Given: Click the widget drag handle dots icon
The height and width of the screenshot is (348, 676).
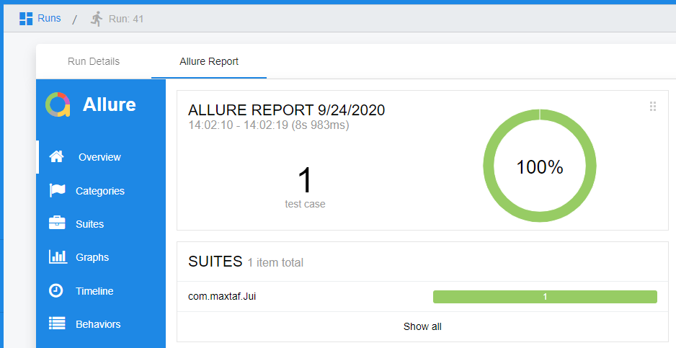Looking at the screenshot, I should 653,107.
